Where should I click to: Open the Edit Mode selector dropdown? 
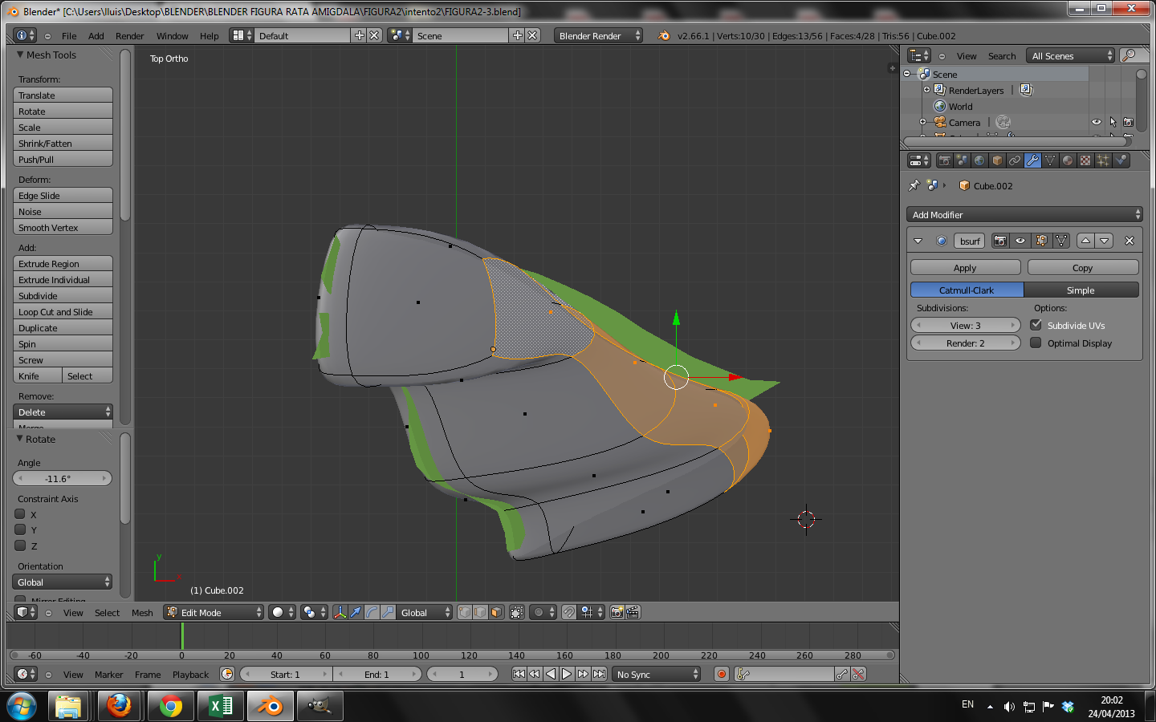click(x=214, y=612)
